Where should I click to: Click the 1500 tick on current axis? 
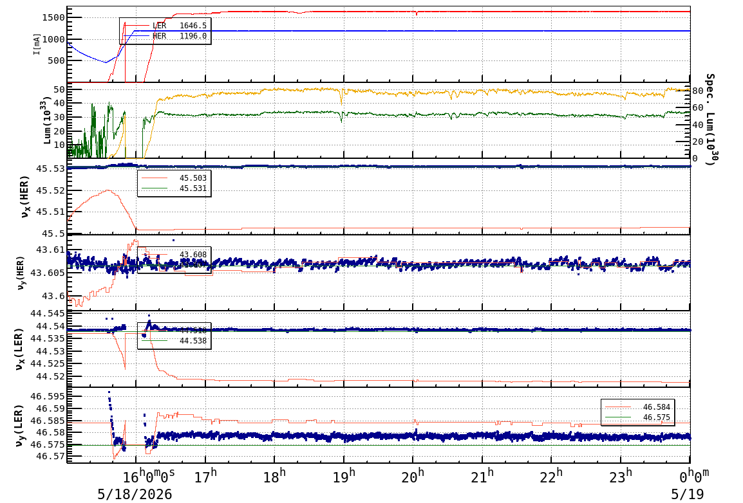tap(53, 18)
